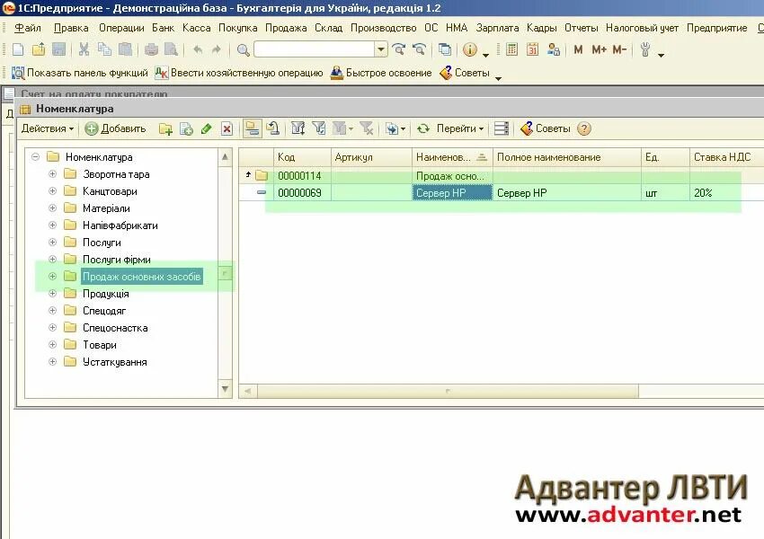Click the list horizontal scrollbar
Viewport: 764px width, 539px height.
coord(448,391)
